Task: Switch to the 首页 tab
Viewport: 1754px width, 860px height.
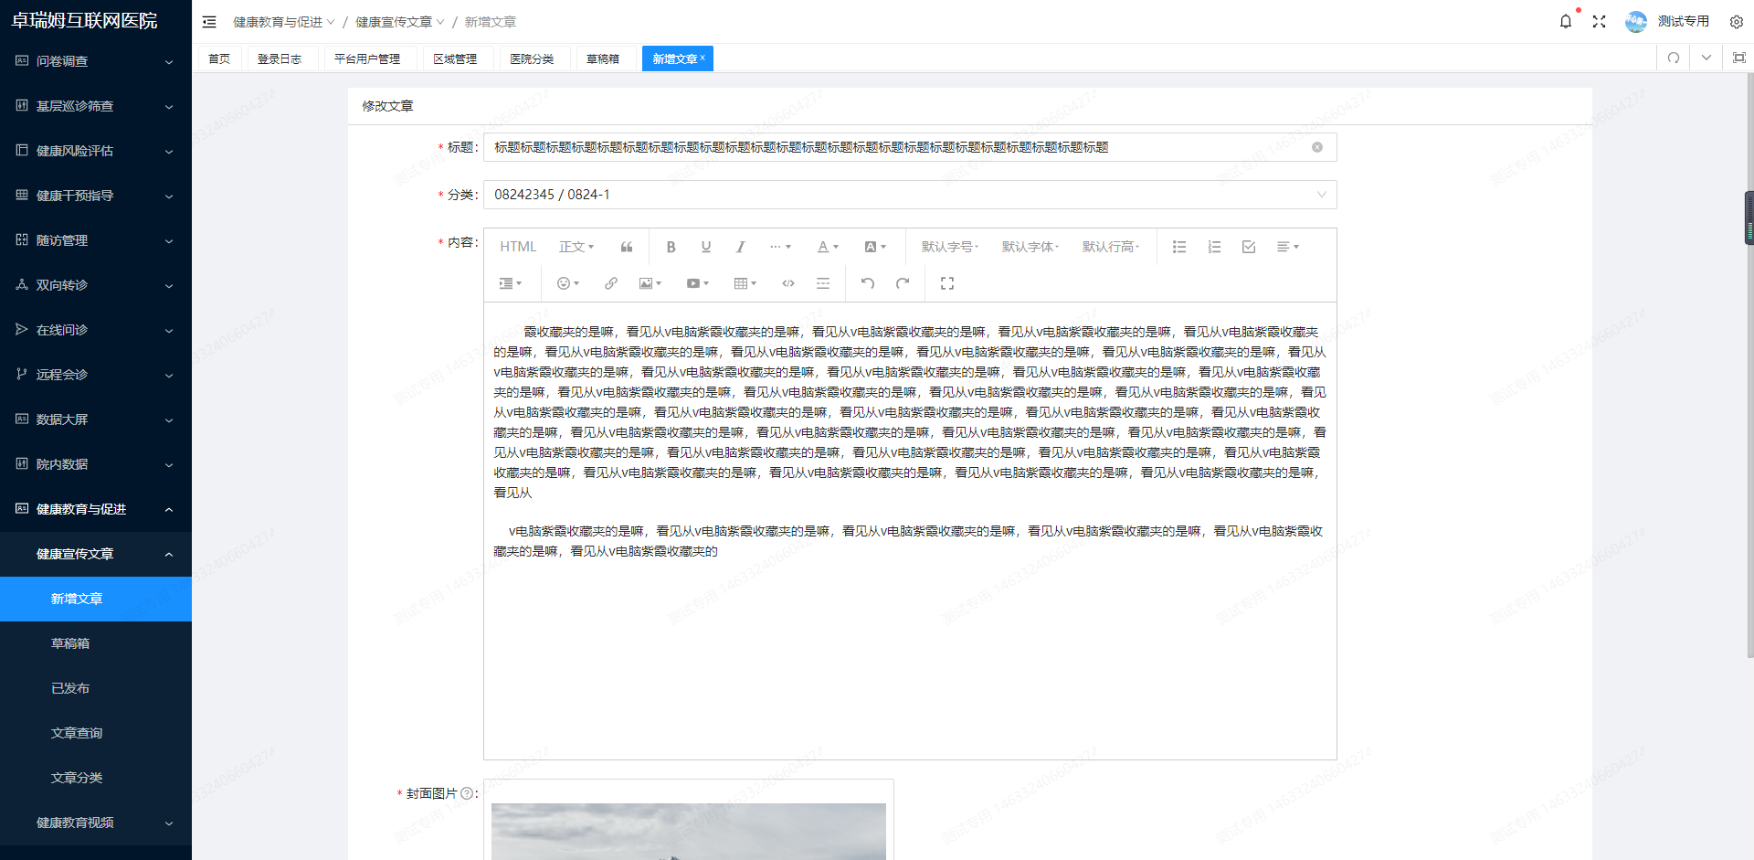Action: [219, 58]
